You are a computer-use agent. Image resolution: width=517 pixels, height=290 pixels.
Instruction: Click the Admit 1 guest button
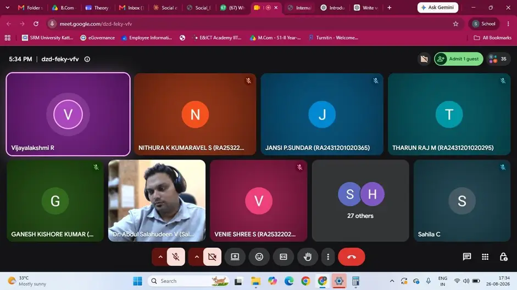[459, 59]
